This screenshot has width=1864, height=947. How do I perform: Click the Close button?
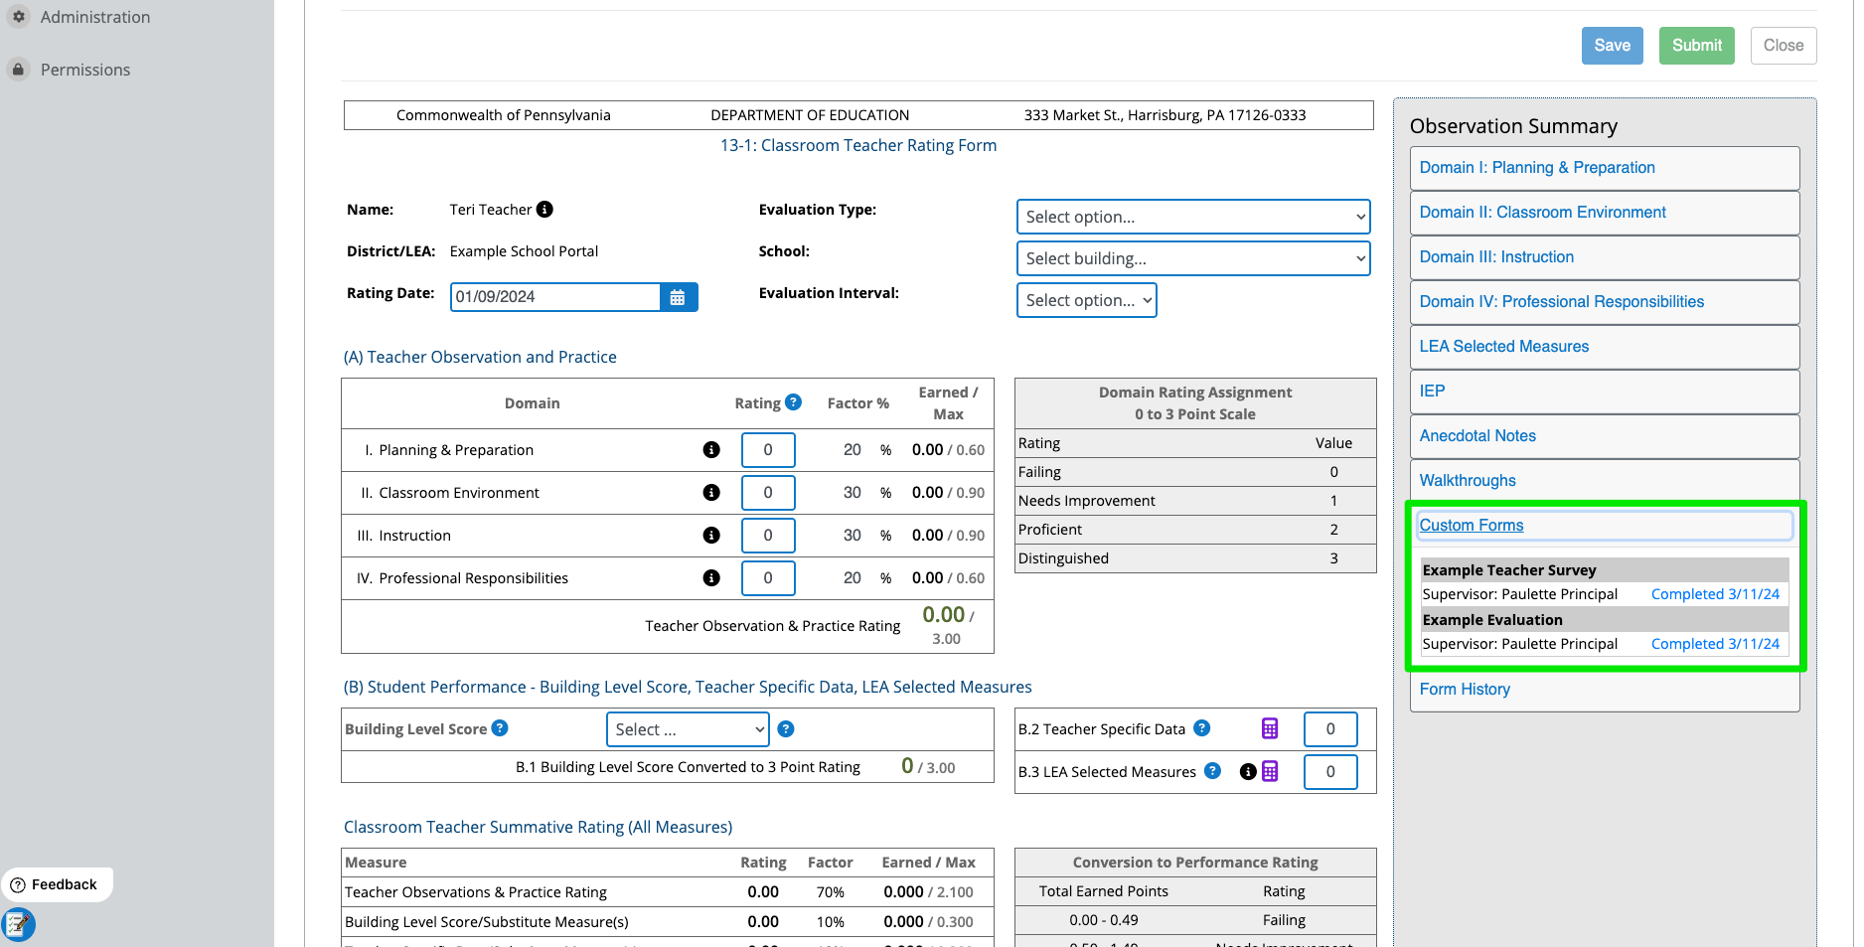(x=1784, y=46)
